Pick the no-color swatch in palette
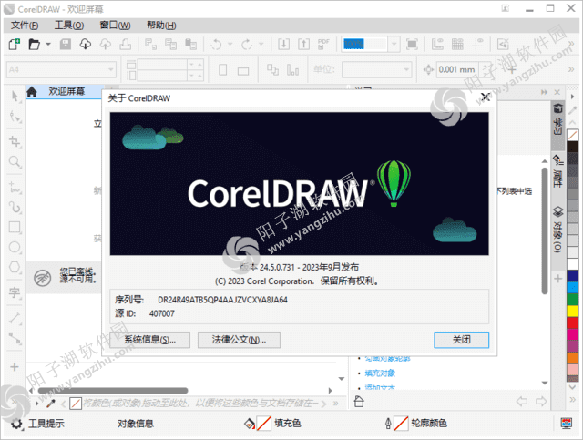The height and width of the screenshot is (440, 583). click(x=573, y=136)
